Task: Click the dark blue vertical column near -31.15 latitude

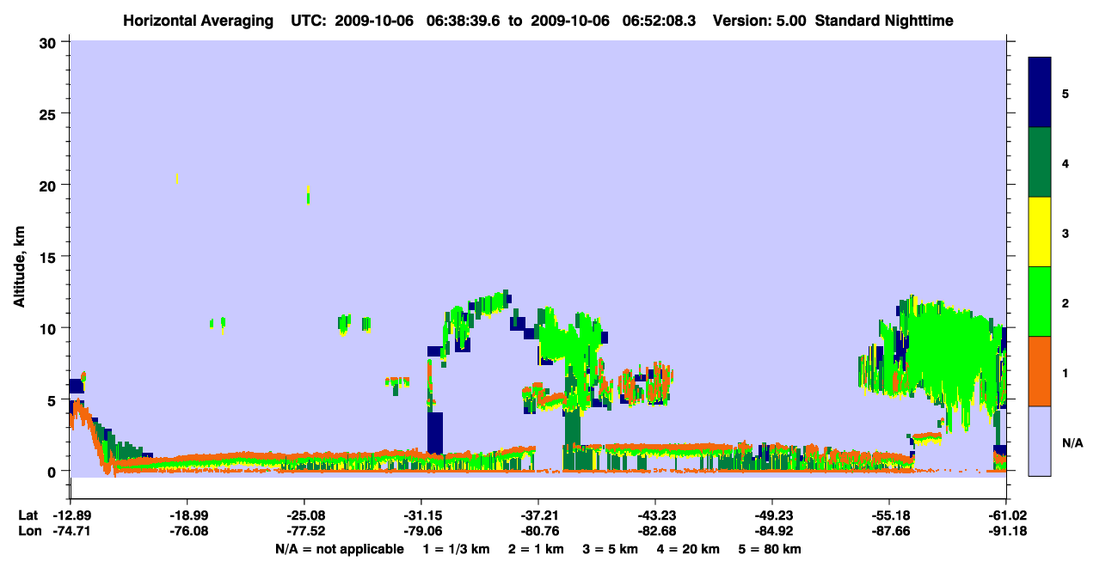Action: coord(434,432)
